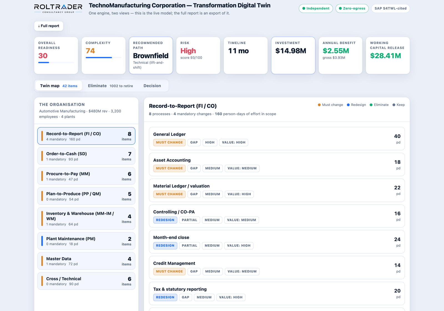Select Master Data area
Image resolution: width=444 pixels, height=311 pixels.
[86, 261]
